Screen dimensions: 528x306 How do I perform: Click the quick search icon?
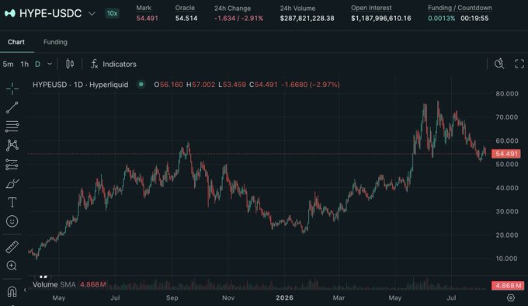[x=499, y=64]
